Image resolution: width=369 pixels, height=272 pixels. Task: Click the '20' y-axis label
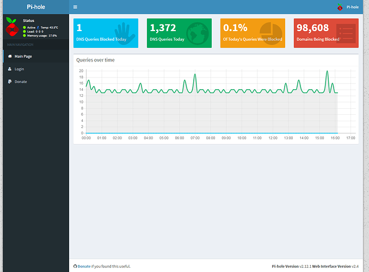click(81, 71)
